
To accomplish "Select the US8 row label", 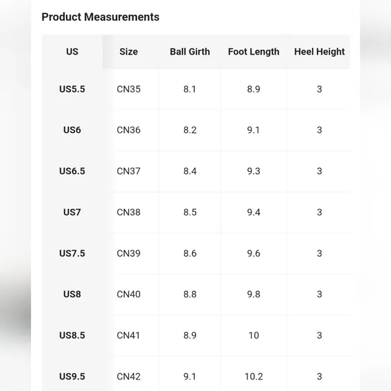I will (x=72, y=294).
